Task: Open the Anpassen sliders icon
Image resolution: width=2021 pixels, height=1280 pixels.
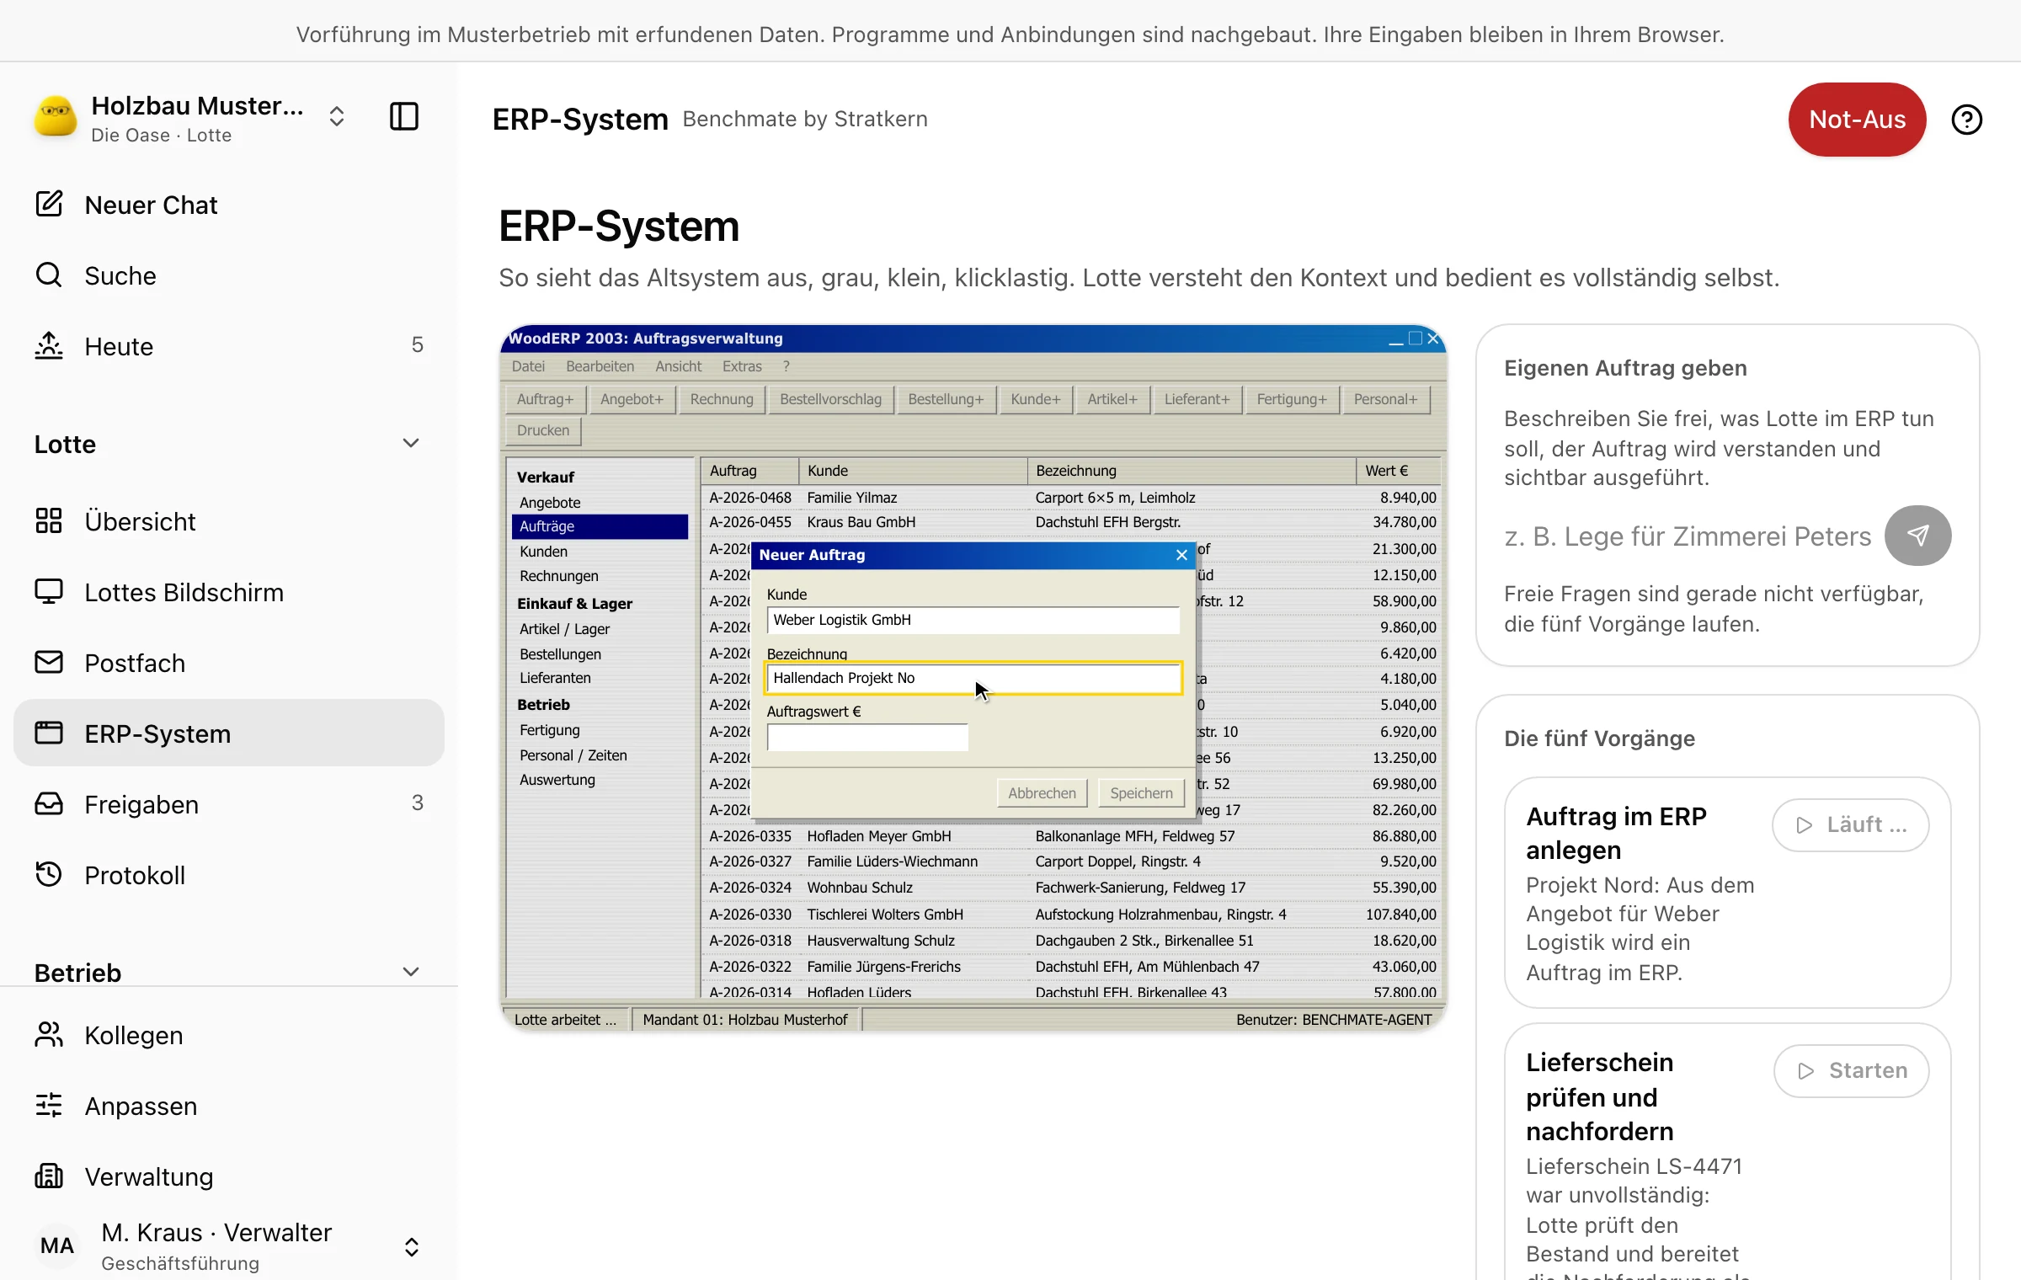Action: click(x=49, y=1106)
